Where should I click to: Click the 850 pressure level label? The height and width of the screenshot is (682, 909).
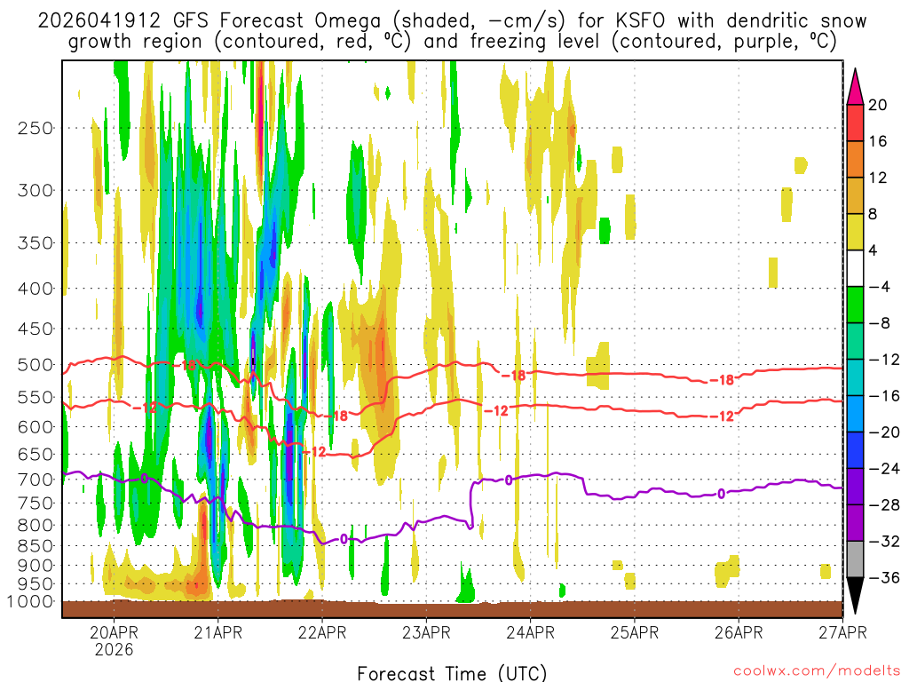pos(36,546)
